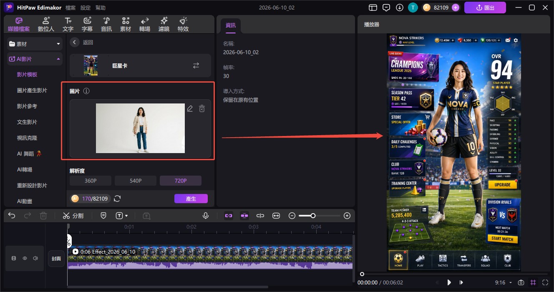Screen dimensions: 554x292
Task: Click the 封面 cover button
Action: coord(56,259)
